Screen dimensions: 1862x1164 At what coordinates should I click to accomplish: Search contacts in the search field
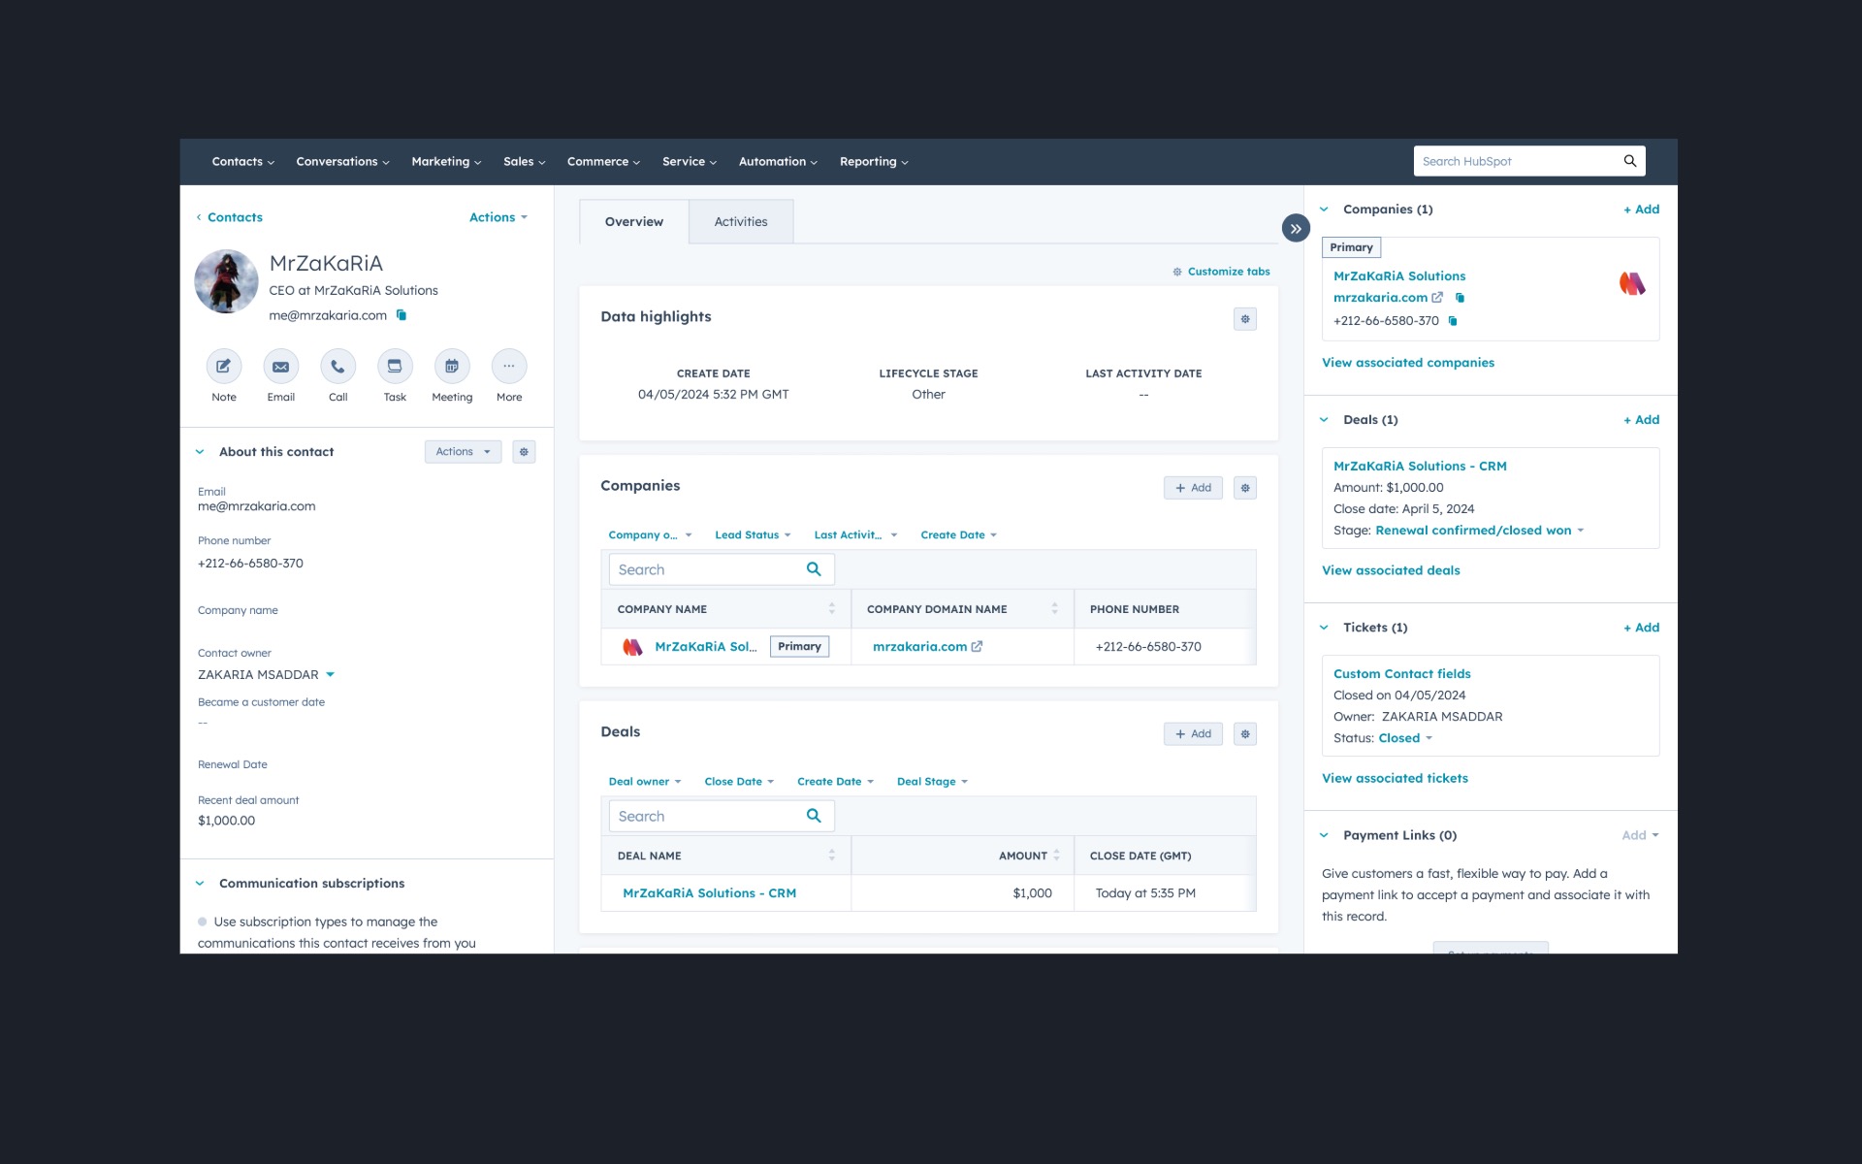(x=1519, y=161)
